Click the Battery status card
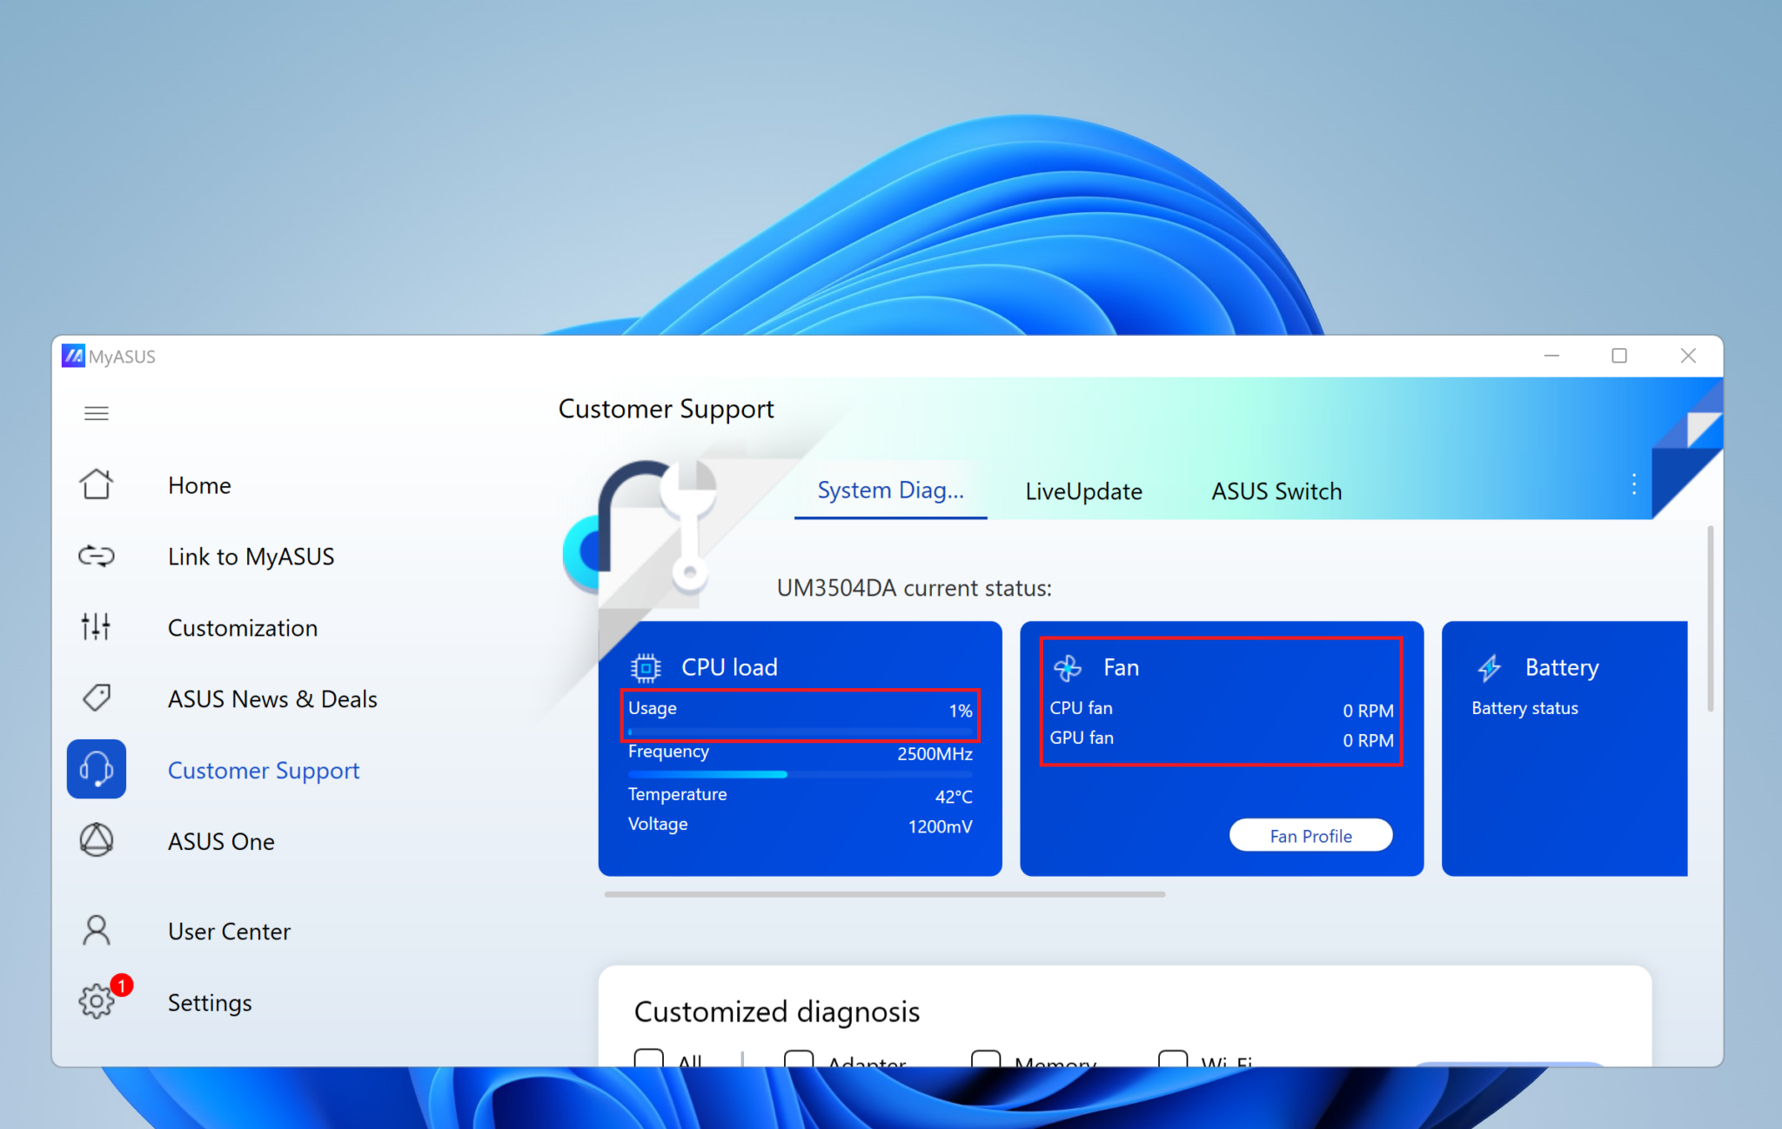The width and height of the screenshot is (1782, 1129). tap(1564, 748)
